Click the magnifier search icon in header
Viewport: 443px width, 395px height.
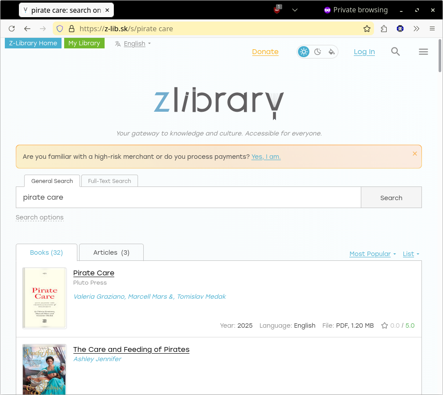(396, 52)
